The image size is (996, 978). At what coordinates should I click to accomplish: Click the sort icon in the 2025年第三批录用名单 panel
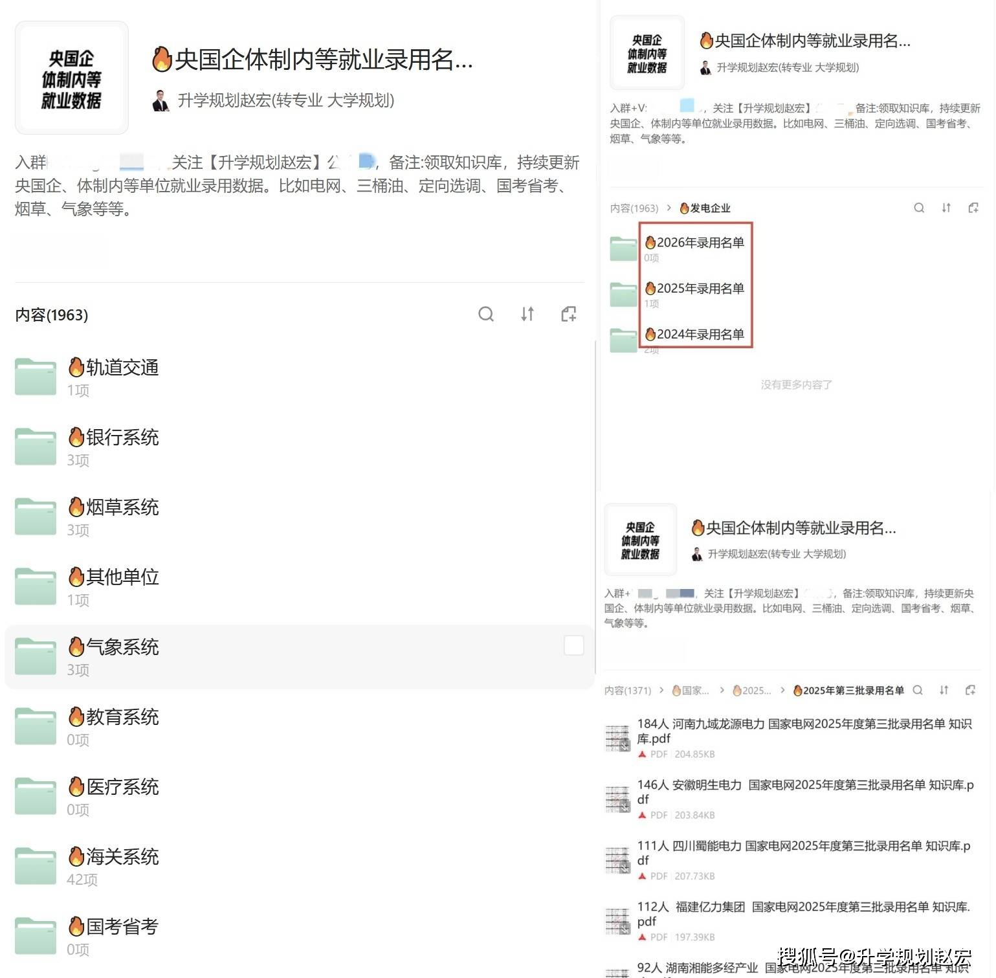944,690
